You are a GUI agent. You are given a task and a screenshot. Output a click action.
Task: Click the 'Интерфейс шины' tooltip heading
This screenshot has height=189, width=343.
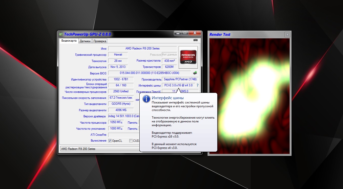tap(168, 98)
